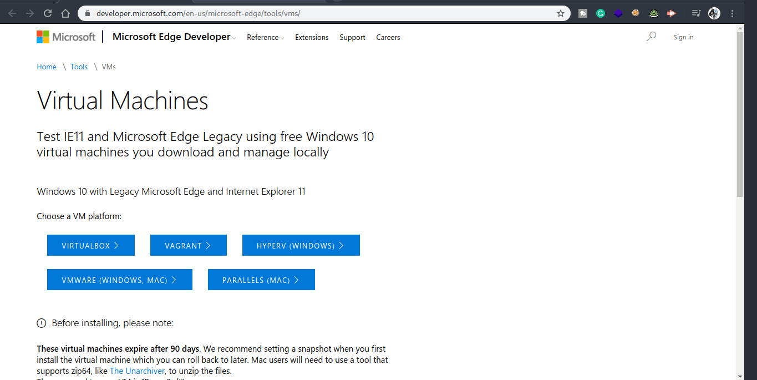Bookmark this page with the star
The width and height of the screenshot is (757, 380).
click(561, 13)
